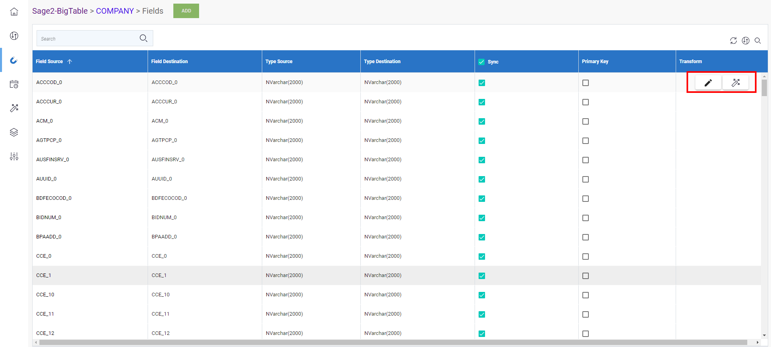Click the magnifier icon in search box
The image size is (771, 347).
point(144,38)
